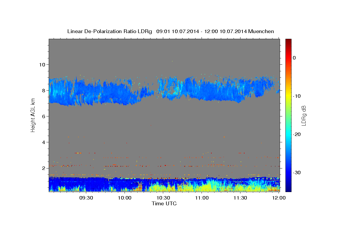346x230 pixels.
Task: Click the colorbar value -10
Action: pos(297,96)
